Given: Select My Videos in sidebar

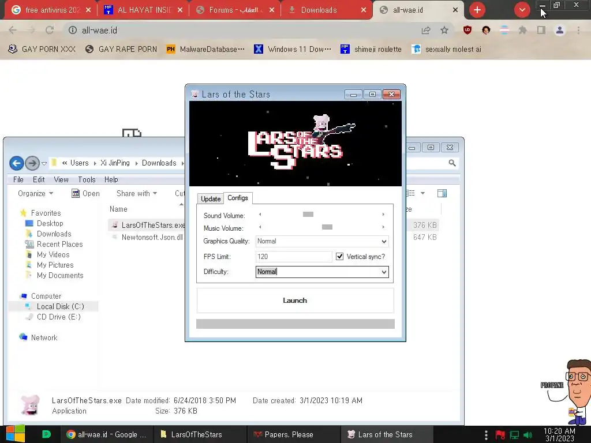Looking at the screenshot, I should click(53, 254).
